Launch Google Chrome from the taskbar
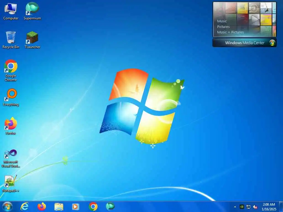This screenshot has height=212, width=283. 93,206
